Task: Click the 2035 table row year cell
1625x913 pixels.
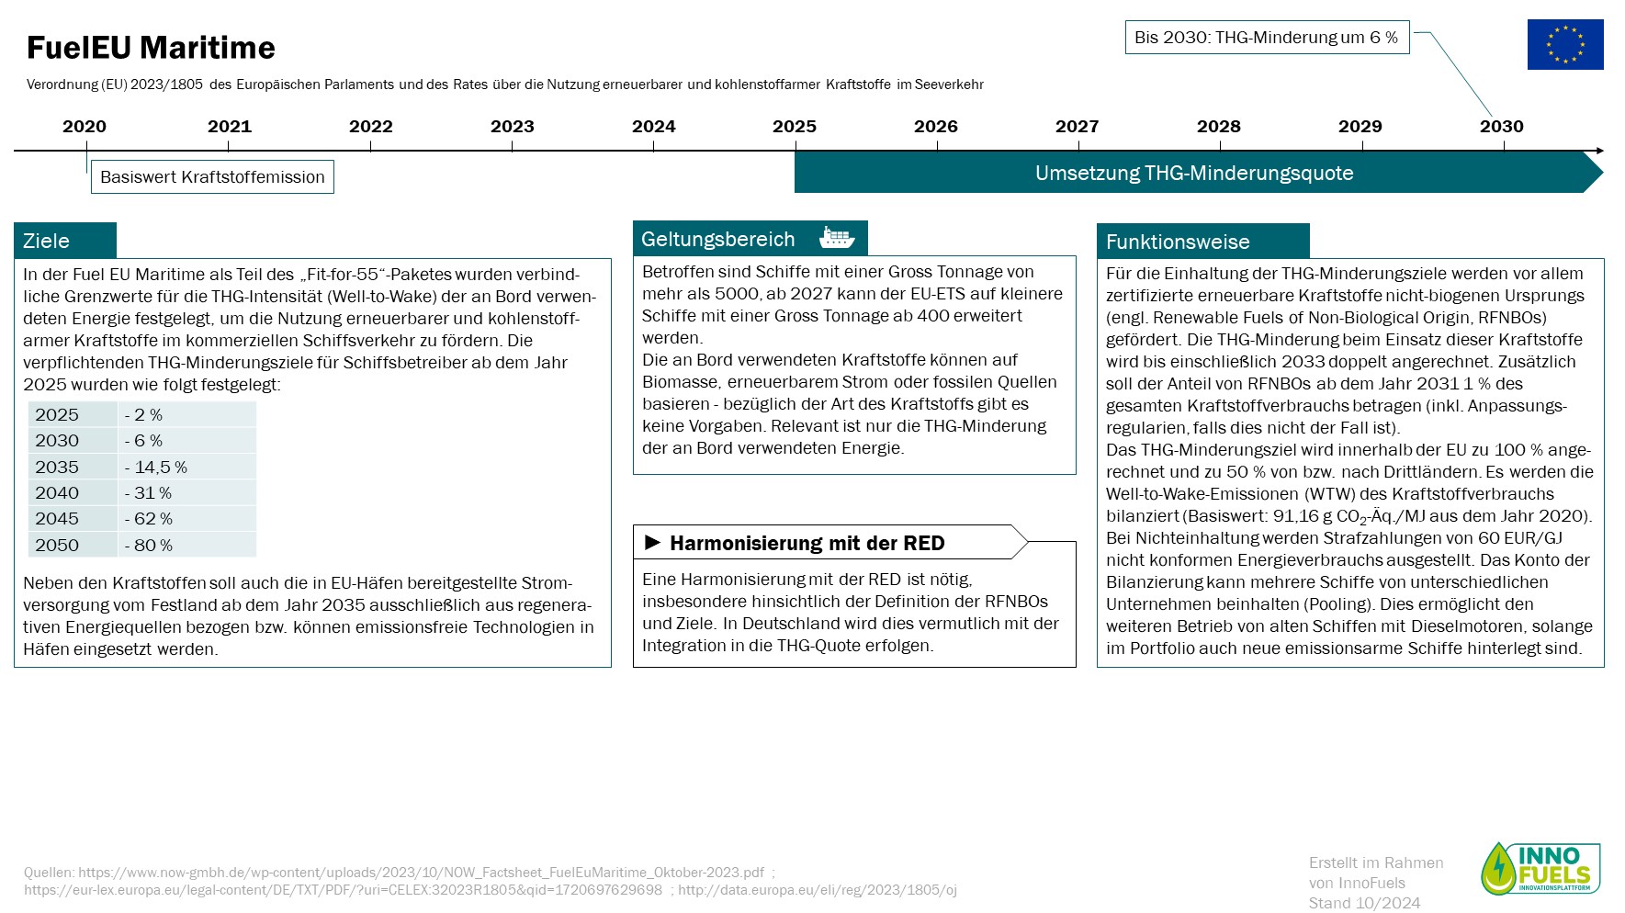Action: pos(73,468)
